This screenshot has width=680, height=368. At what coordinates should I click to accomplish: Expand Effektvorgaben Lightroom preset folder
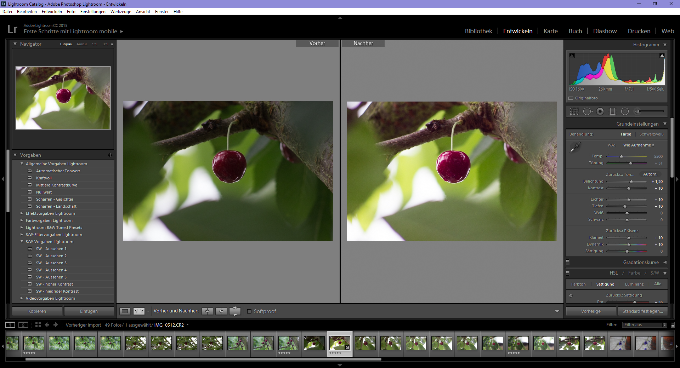[22, 213]
